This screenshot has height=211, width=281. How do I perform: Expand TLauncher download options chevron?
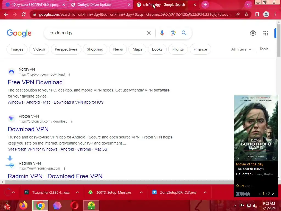[x=77, y=193]
